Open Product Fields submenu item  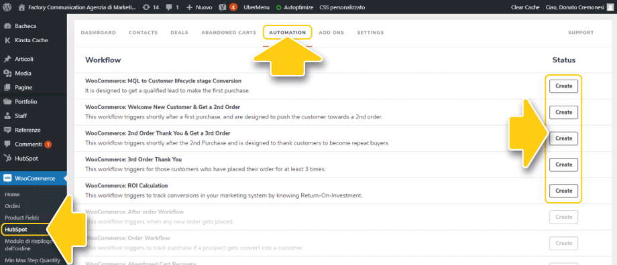coord(22,217)
